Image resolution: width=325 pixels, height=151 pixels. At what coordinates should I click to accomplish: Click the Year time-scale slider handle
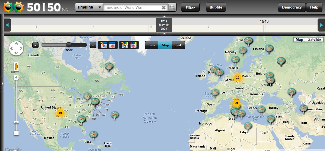69,45
